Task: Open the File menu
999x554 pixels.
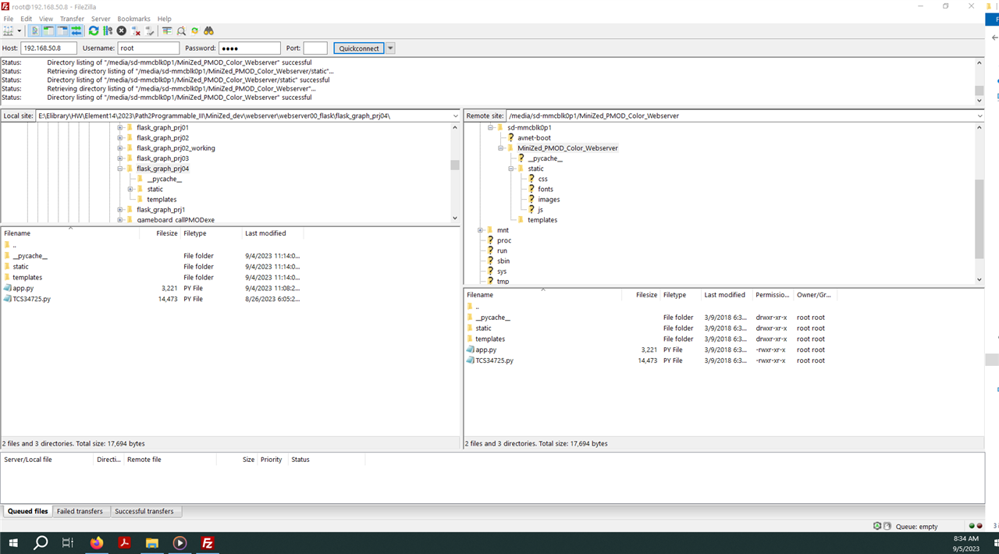Action: click(x=9, y=19)
